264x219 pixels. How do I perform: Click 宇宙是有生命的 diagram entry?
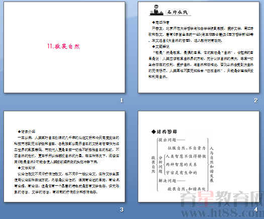point(181,173)
